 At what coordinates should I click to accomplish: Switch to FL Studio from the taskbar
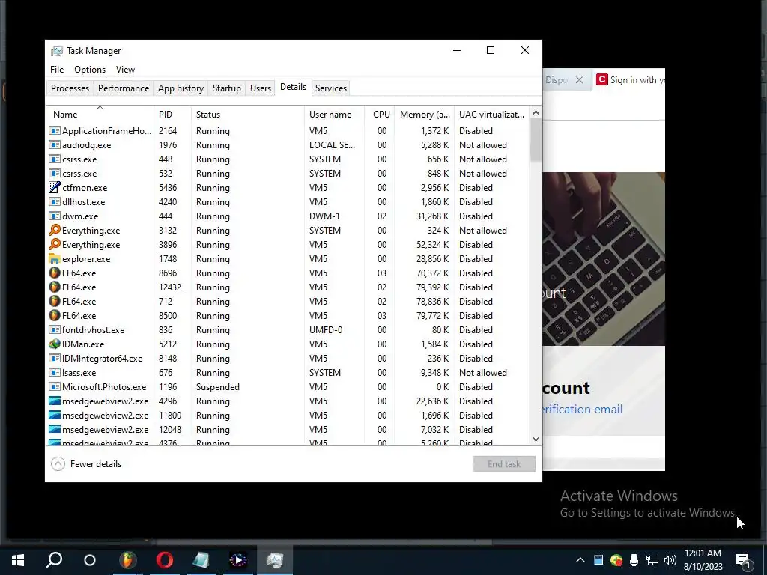[x=127, y=560]
